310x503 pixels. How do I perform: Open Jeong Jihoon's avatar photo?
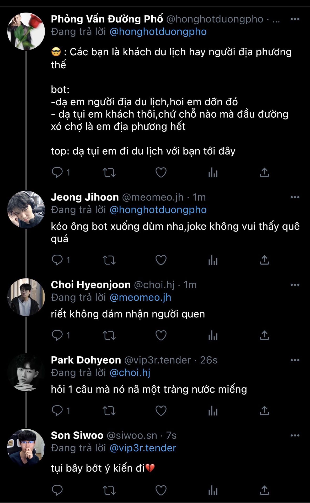(26, 209)
